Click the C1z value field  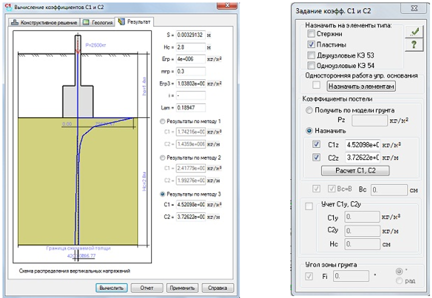[362, 145]
